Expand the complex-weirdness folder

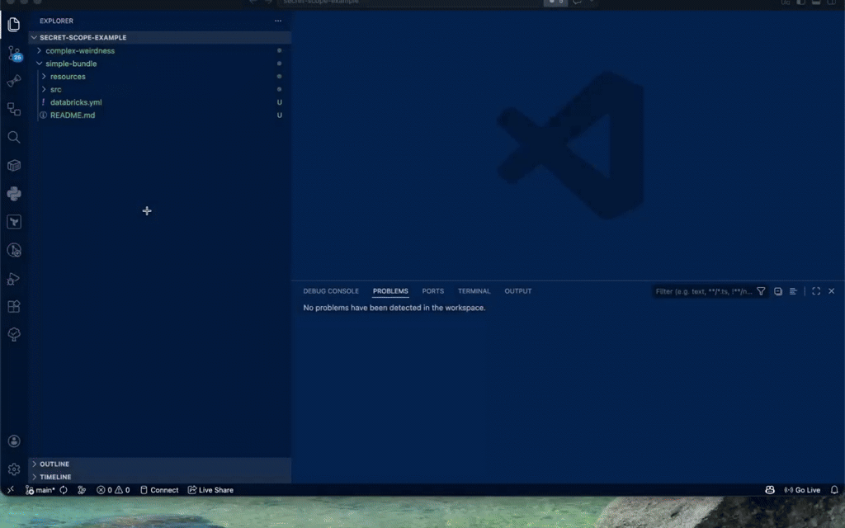tap(160, 50)
